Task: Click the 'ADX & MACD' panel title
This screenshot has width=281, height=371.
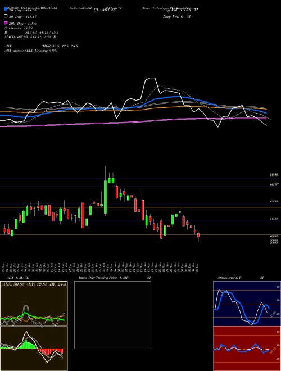Action: click(x=18, y=278)
